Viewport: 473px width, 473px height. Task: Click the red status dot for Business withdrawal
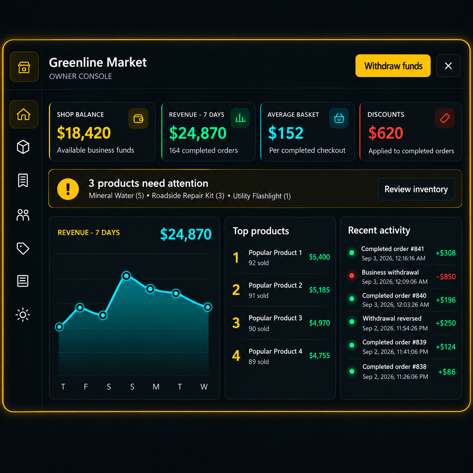352,276
